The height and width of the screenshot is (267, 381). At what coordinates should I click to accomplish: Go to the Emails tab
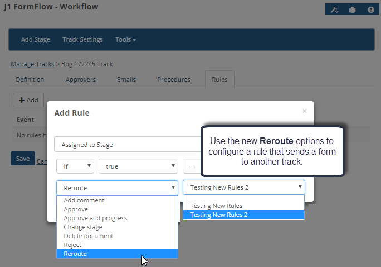126,80
